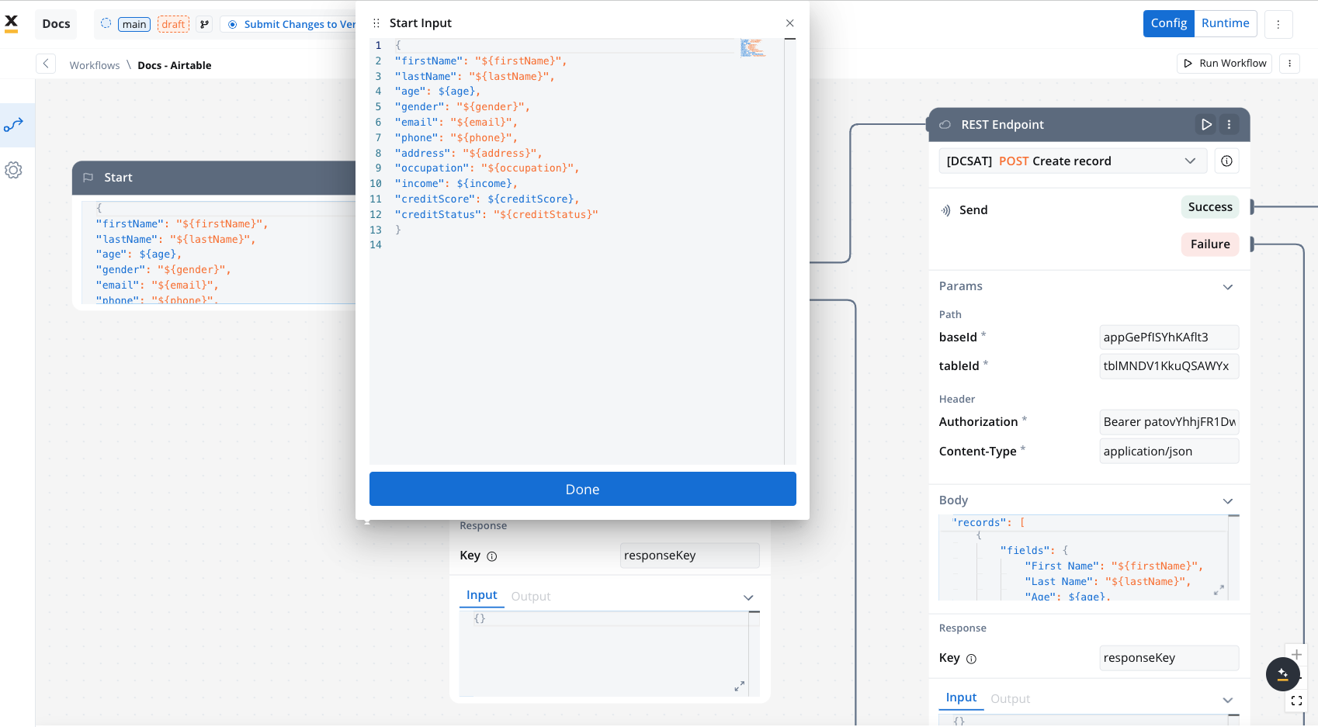This screenshot has width=1318, height=727.
Task: Click the "records" line in Body
Action: coord(989,523)
